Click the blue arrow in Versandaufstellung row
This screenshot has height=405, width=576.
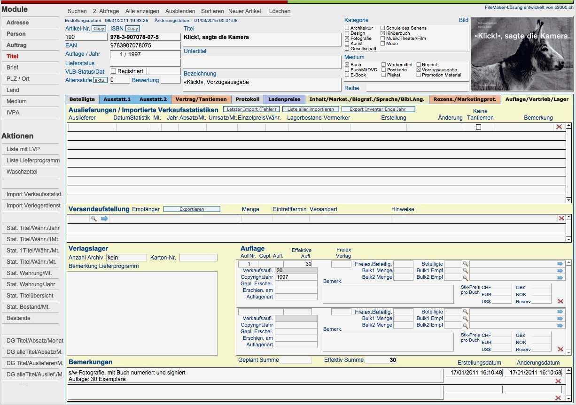click(x=104, y=218)
